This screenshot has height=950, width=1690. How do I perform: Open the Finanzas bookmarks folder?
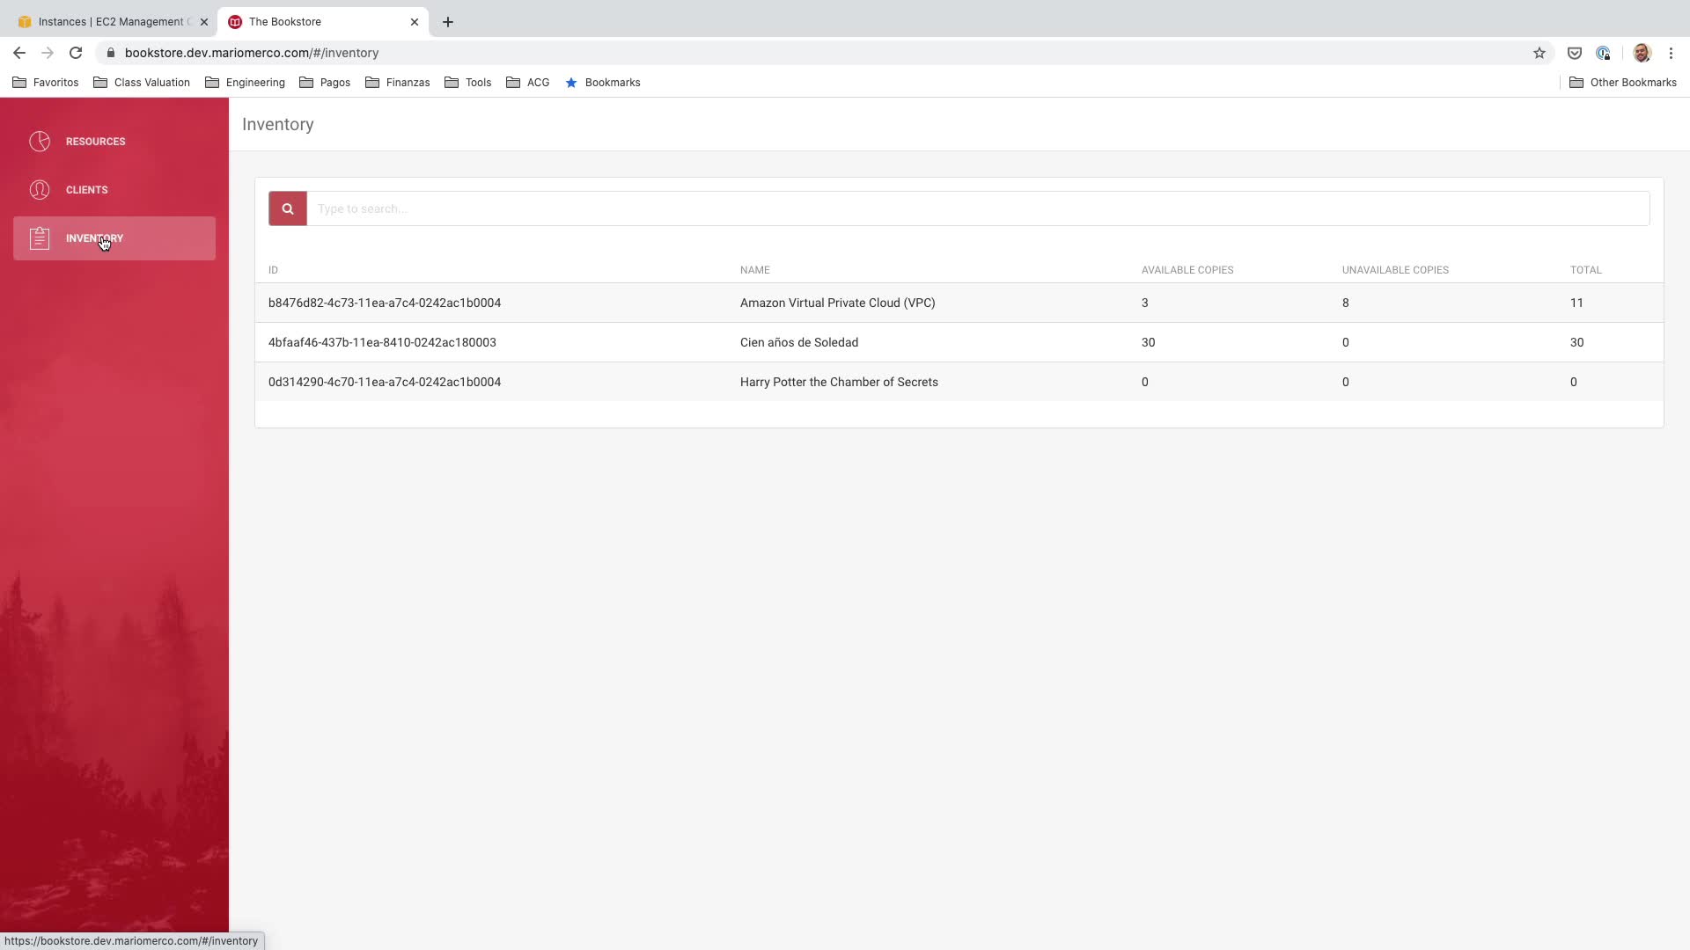[x=397, y=83]
